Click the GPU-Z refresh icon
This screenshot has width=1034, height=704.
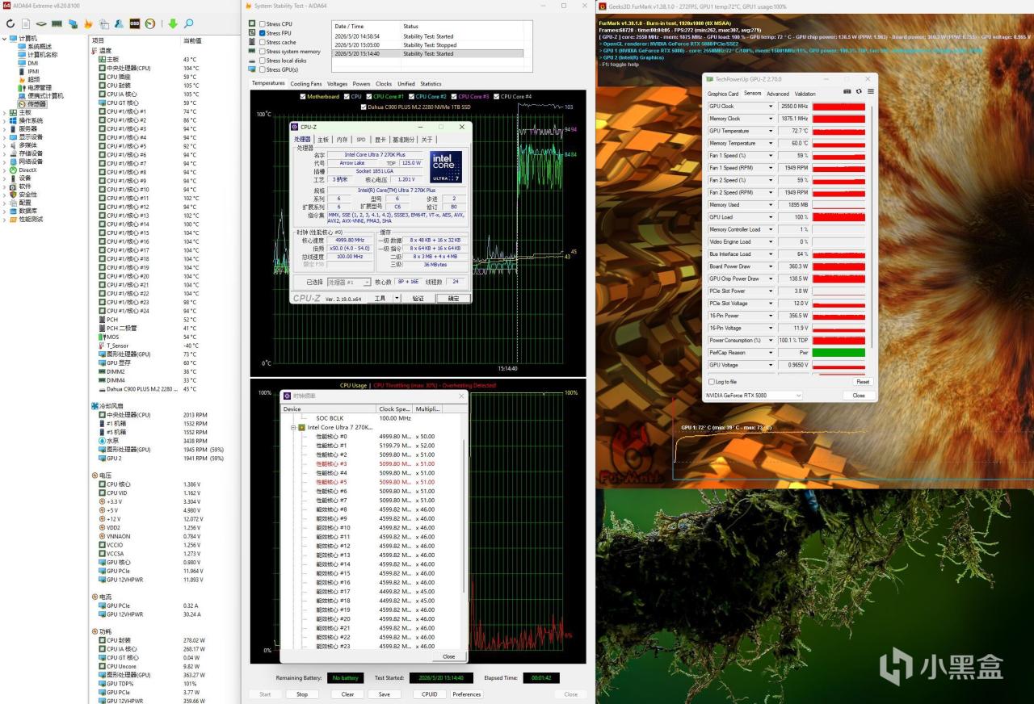[x=860, y=92]
